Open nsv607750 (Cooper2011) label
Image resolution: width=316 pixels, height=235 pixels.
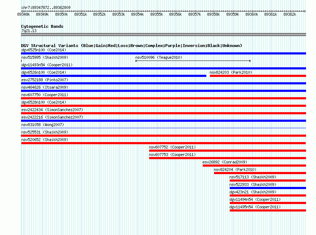pos(45,95)
